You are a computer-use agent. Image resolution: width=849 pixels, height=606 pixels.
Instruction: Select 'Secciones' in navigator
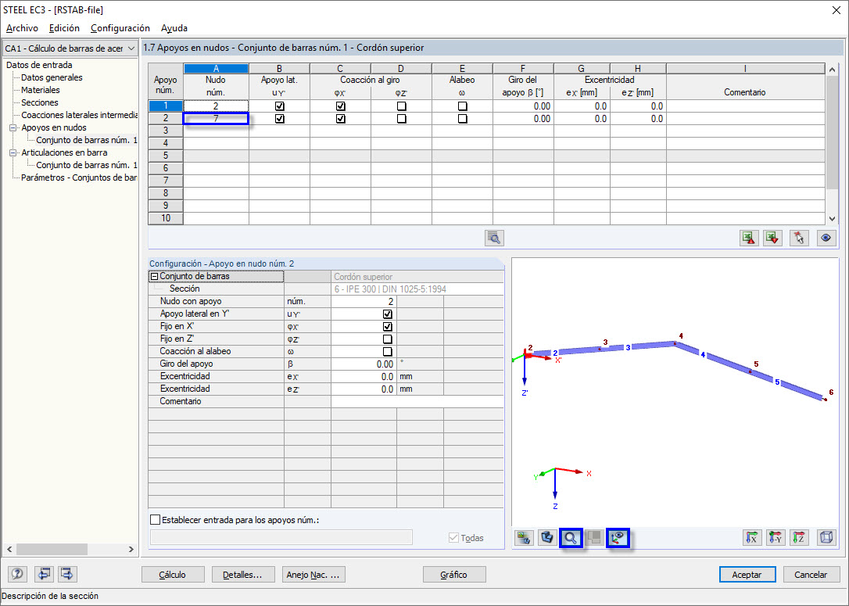(x=40, y=102)
